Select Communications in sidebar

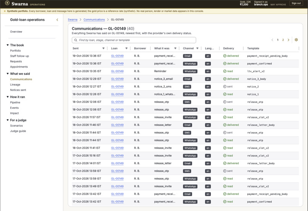[21, 79]
